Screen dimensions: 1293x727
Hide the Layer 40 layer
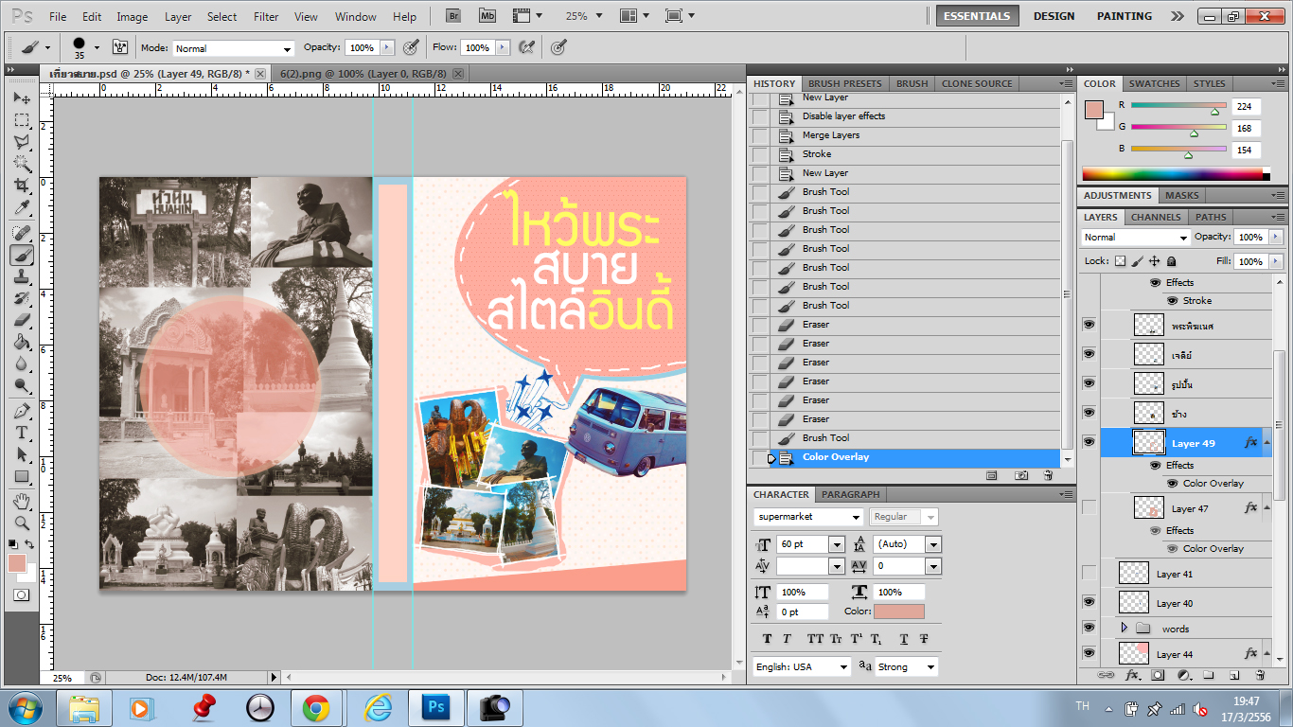point(1089,602)
